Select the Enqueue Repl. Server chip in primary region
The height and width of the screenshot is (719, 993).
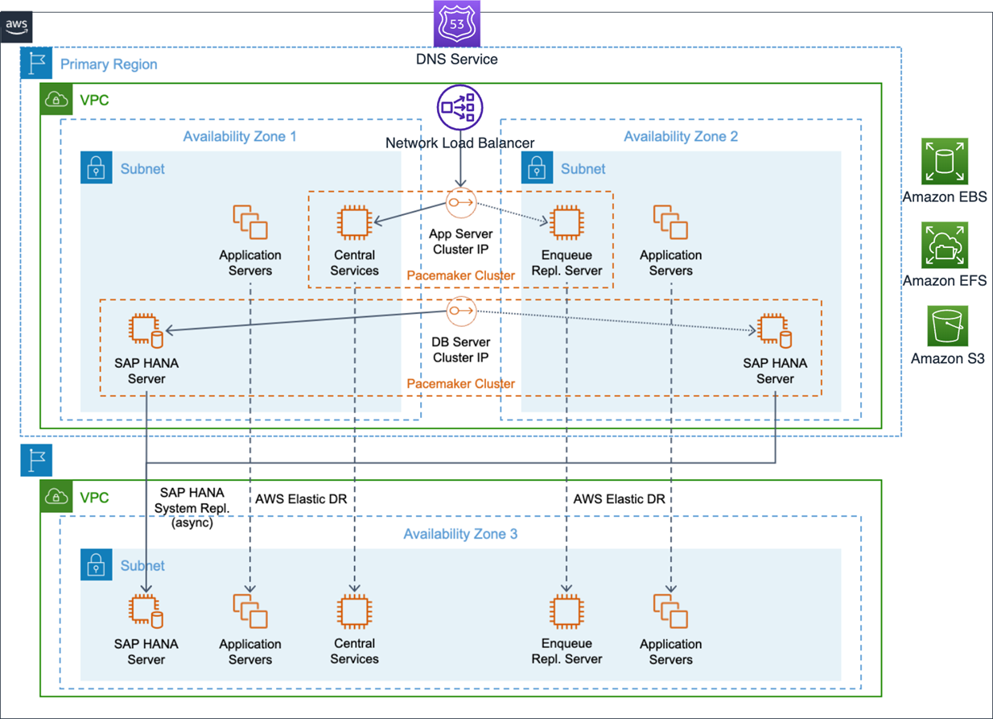click(x=567, y=222)
